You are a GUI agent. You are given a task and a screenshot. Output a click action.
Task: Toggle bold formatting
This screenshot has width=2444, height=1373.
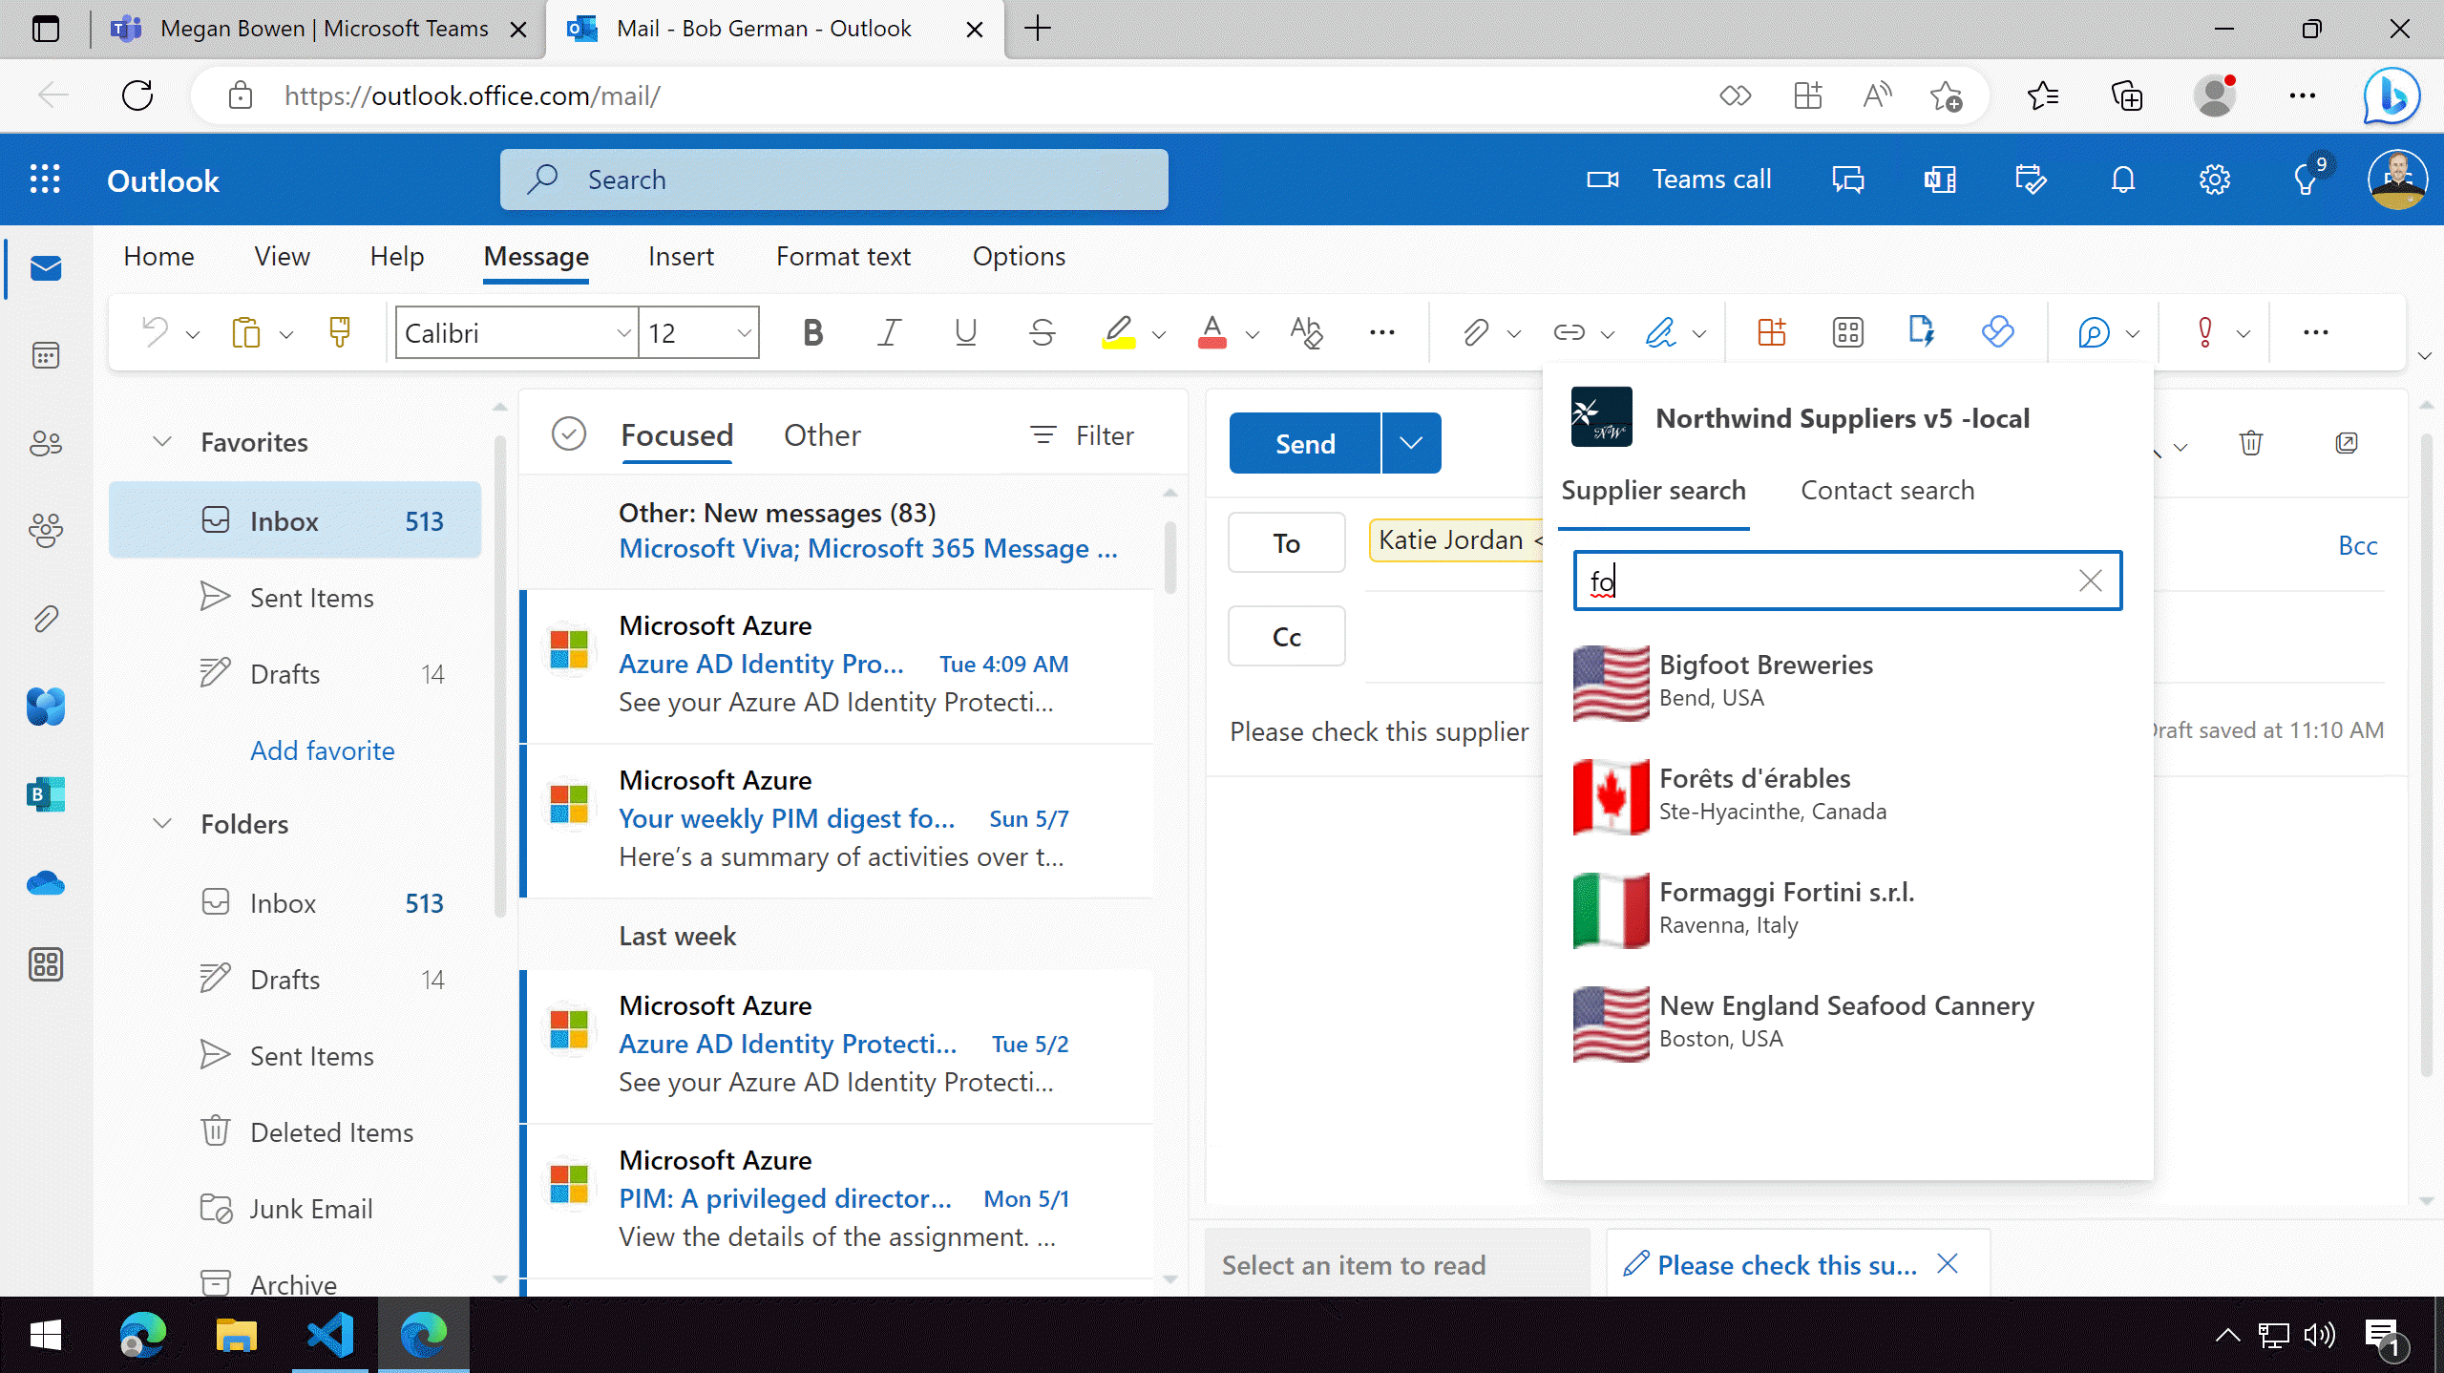[812, 332]
